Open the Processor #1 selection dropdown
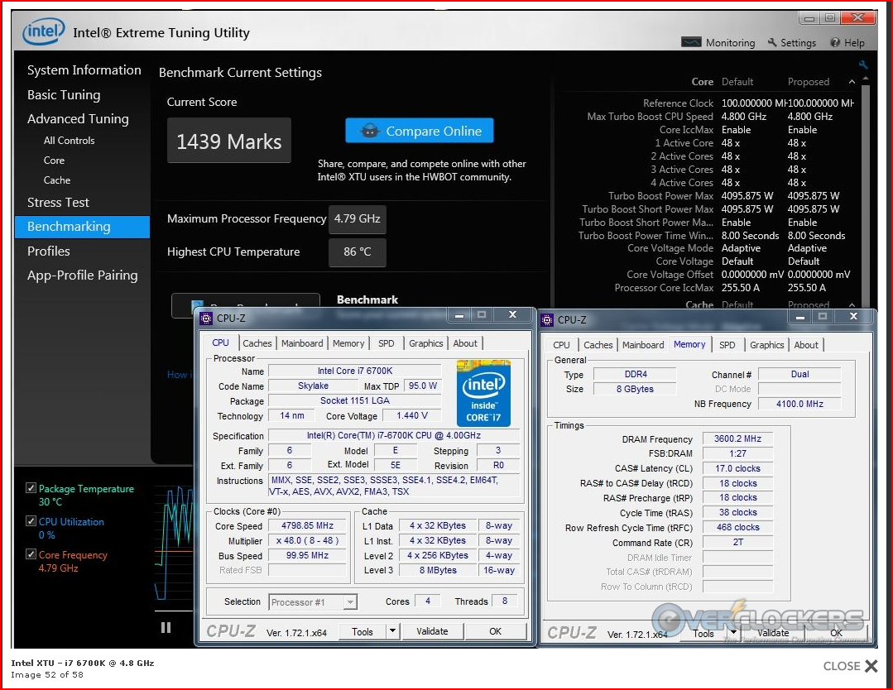The image size is (893, 690). coord(350,601)
